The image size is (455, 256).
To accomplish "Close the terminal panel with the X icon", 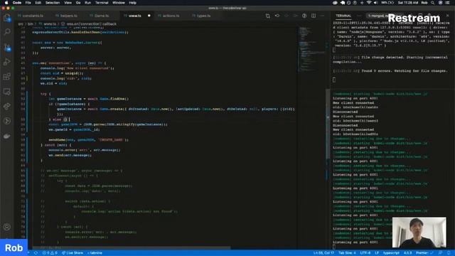I will pos(448,16).
